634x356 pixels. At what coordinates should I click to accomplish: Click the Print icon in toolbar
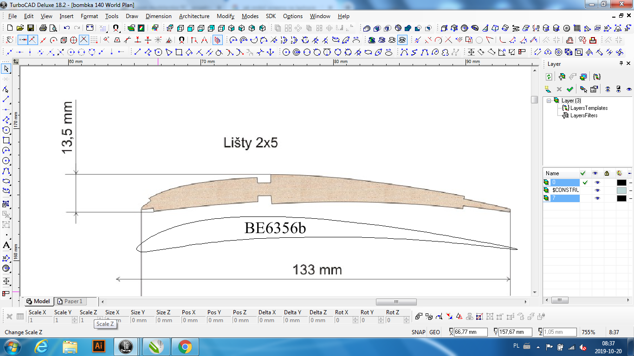[x=43, y=28]
